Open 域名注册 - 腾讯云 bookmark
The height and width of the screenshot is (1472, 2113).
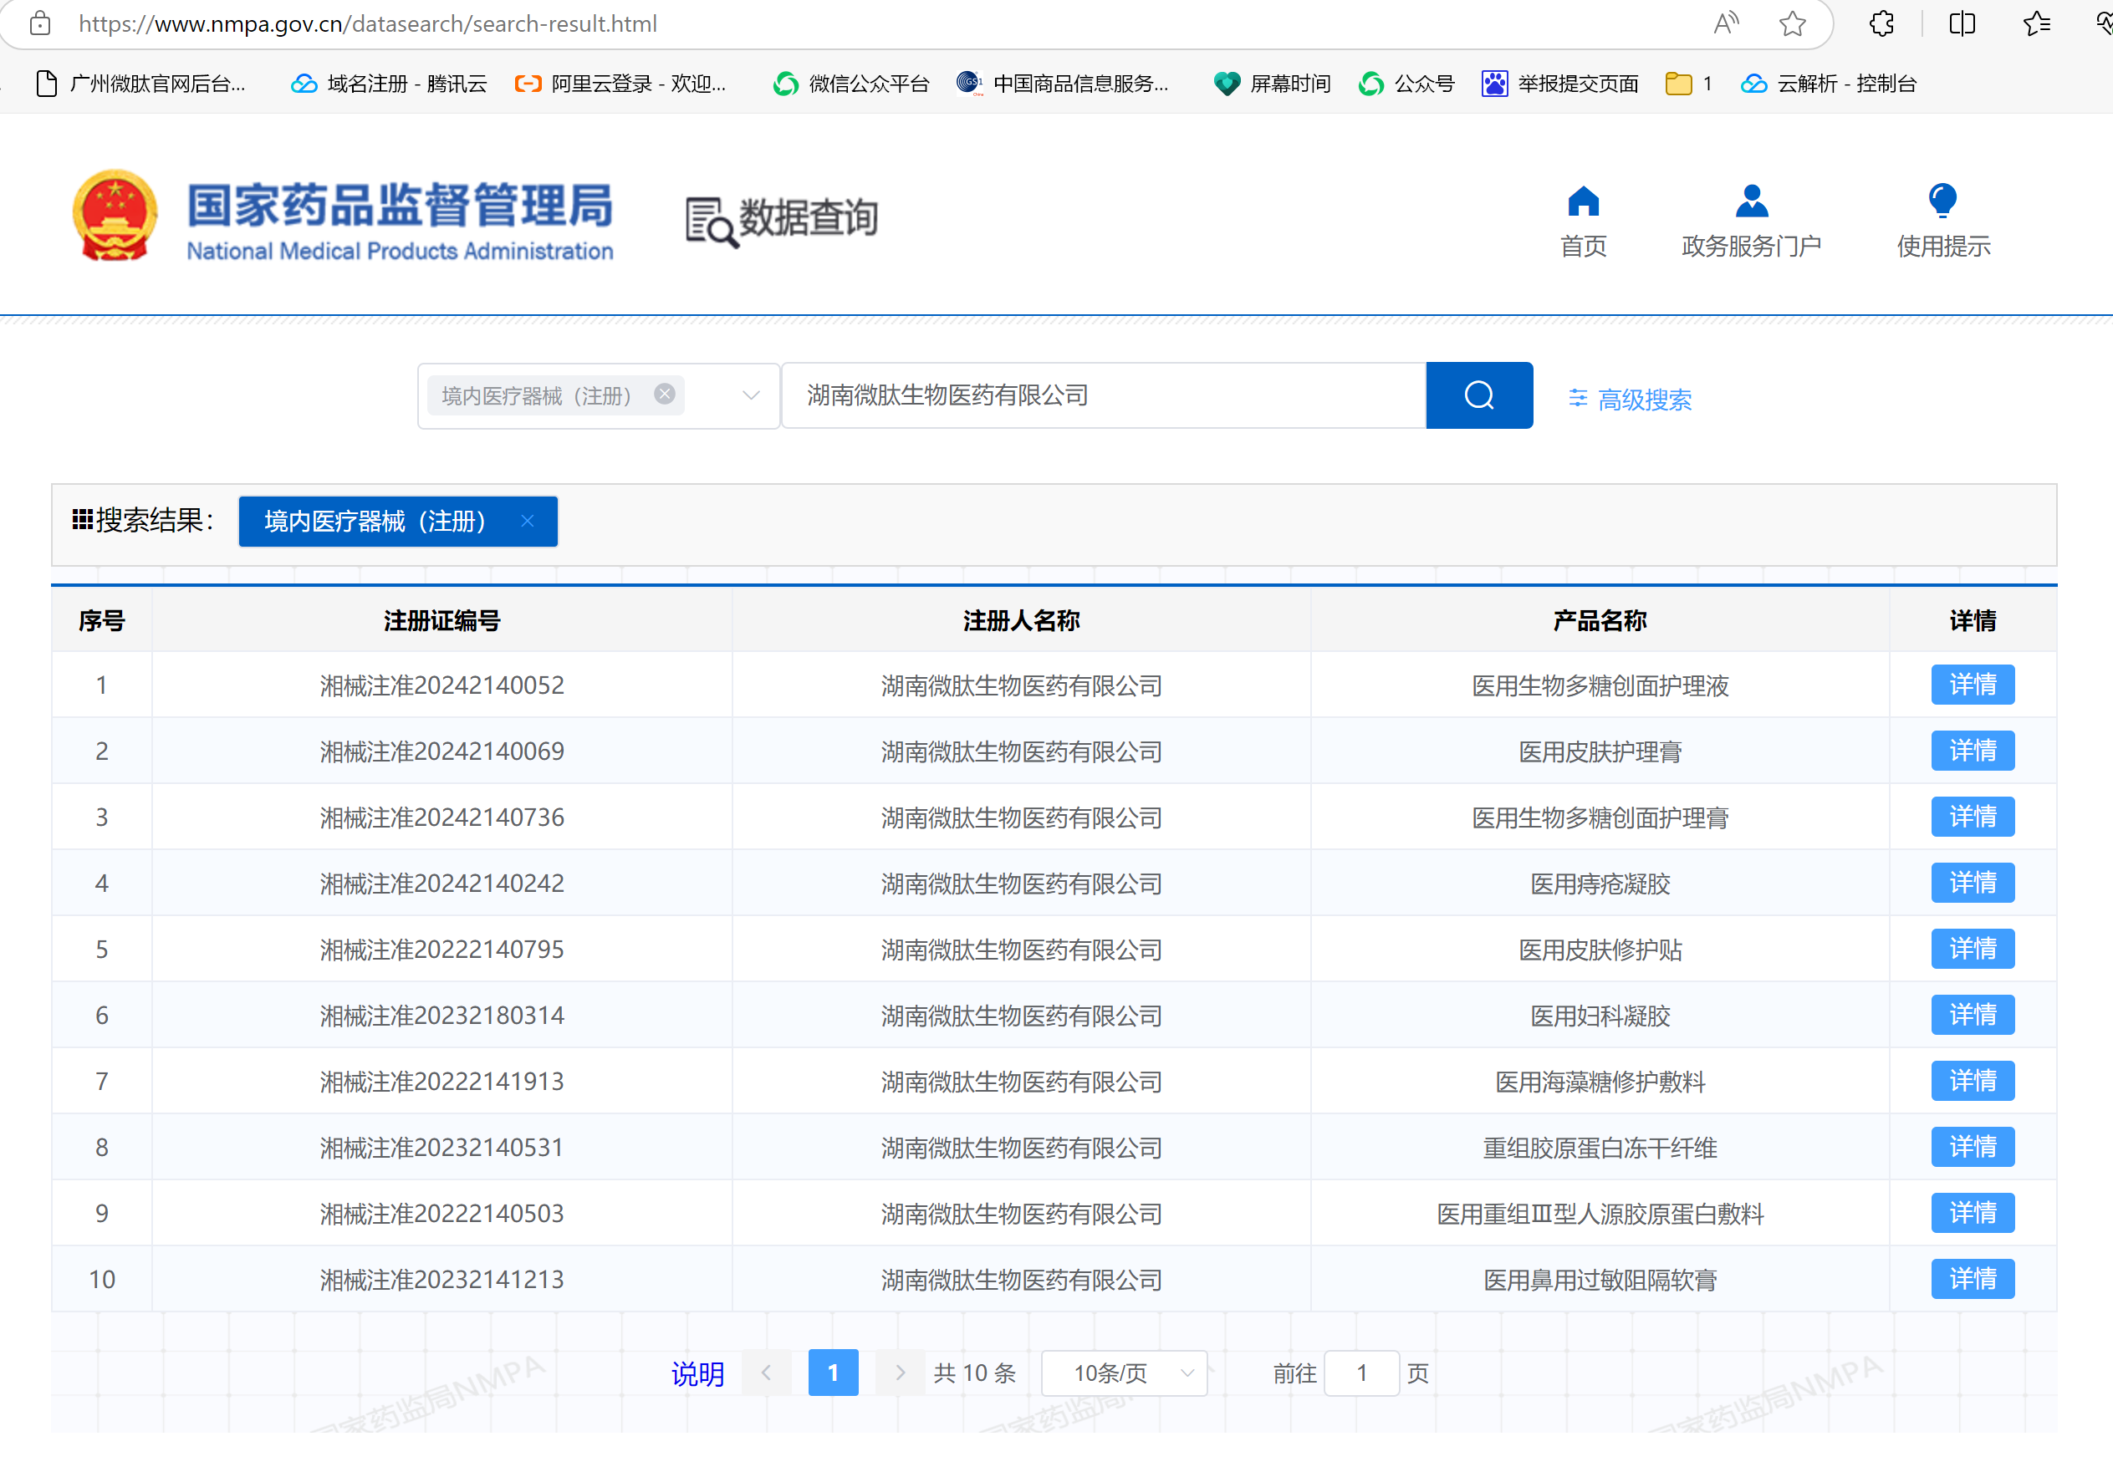(388, 84)
